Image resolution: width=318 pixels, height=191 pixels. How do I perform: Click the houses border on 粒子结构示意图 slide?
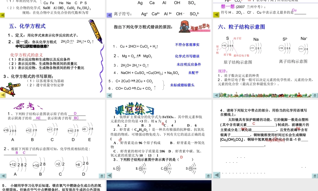click(265, 95)
